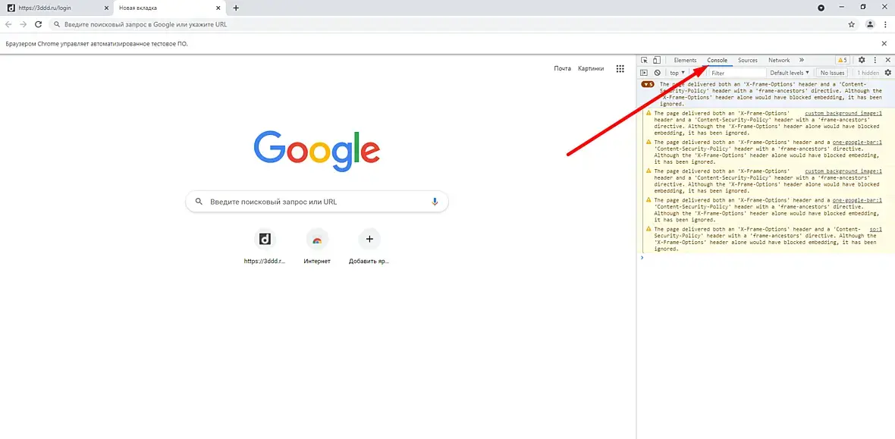
Task: Open the Интернет shortcut tile
Action: pyautogui.click(x=317, y=246)
